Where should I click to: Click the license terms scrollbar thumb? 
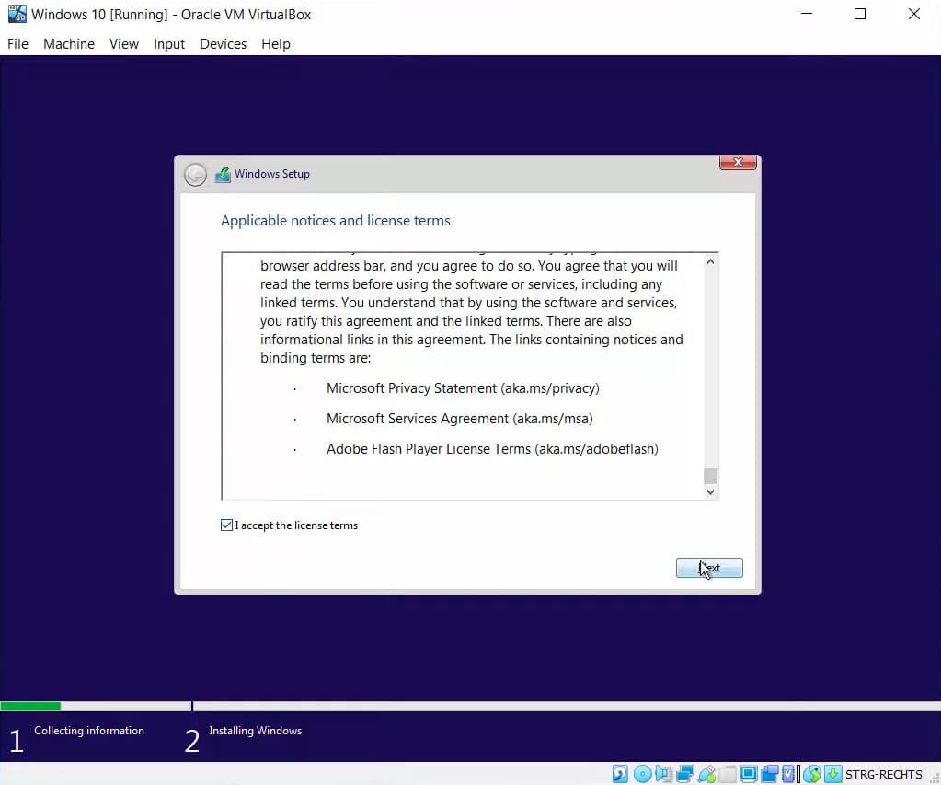(709, 475)
